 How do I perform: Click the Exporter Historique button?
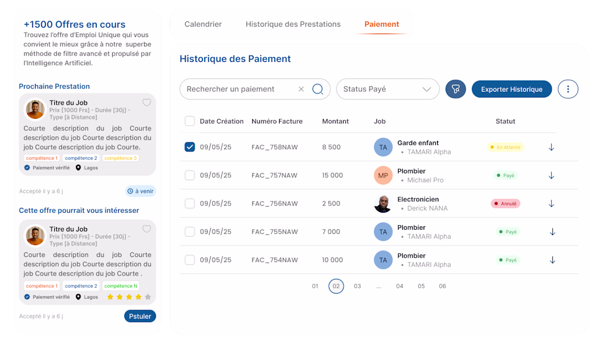512,89
